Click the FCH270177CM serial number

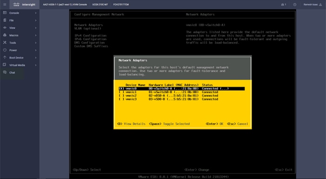[121, 5]
